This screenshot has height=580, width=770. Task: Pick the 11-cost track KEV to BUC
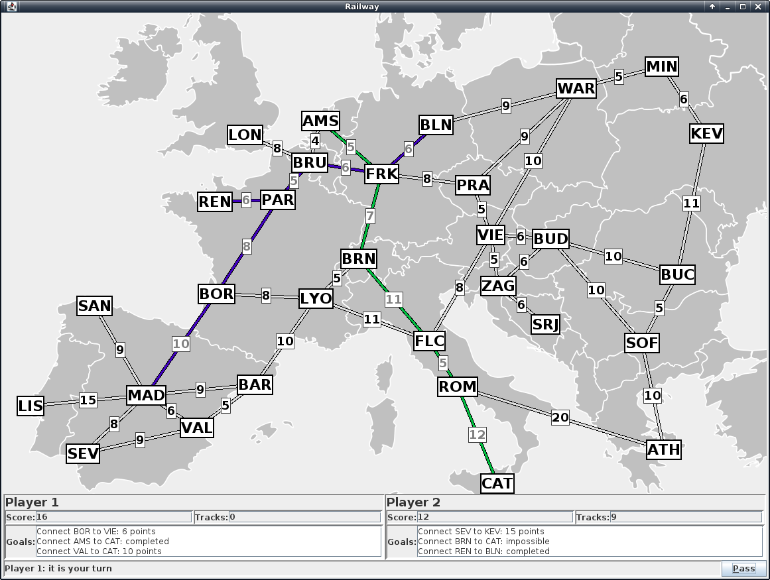coord(691,203)
